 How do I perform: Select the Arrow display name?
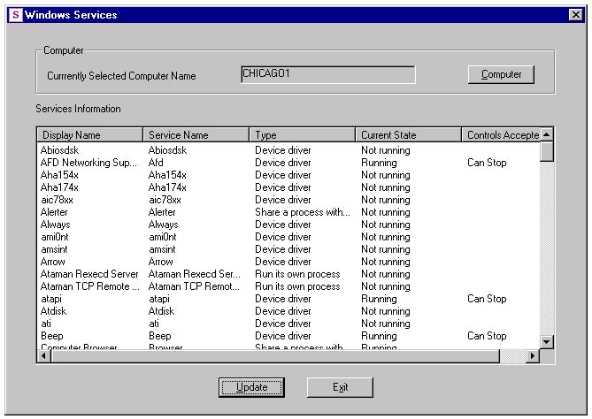[52, 262]
